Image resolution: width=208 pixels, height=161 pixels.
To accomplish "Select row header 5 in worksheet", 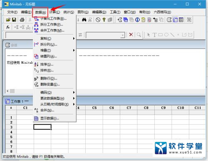I will tap(11, 137).
